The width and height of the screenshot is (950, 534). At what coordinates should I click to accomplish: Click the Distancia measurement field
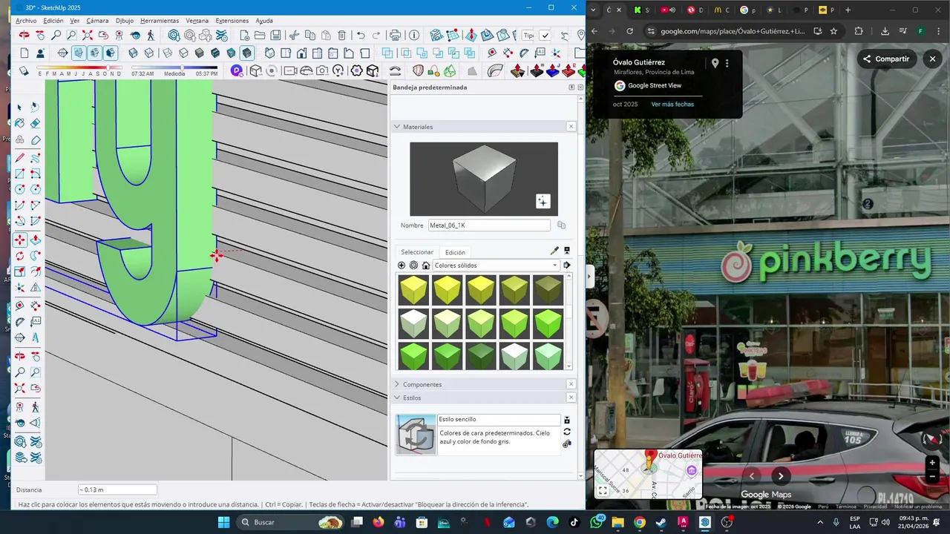coord(117,489)
